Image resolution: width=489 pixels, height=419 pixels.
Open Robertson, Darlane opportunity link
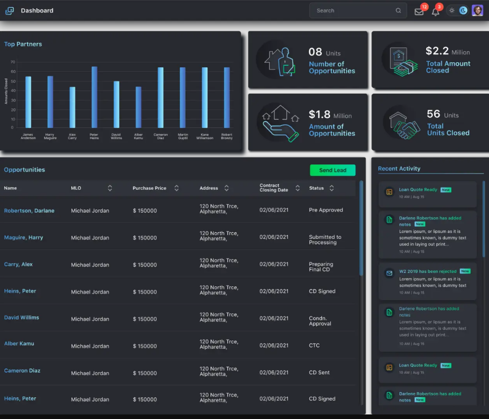[29, 211]
